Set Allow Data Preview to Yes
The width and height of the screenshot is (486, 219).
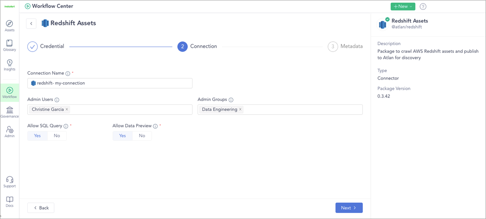point(122,136)
